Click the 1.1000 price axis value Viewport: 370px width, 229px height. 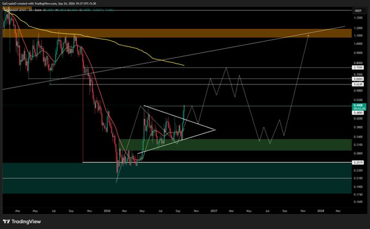[x=358, y=35]
